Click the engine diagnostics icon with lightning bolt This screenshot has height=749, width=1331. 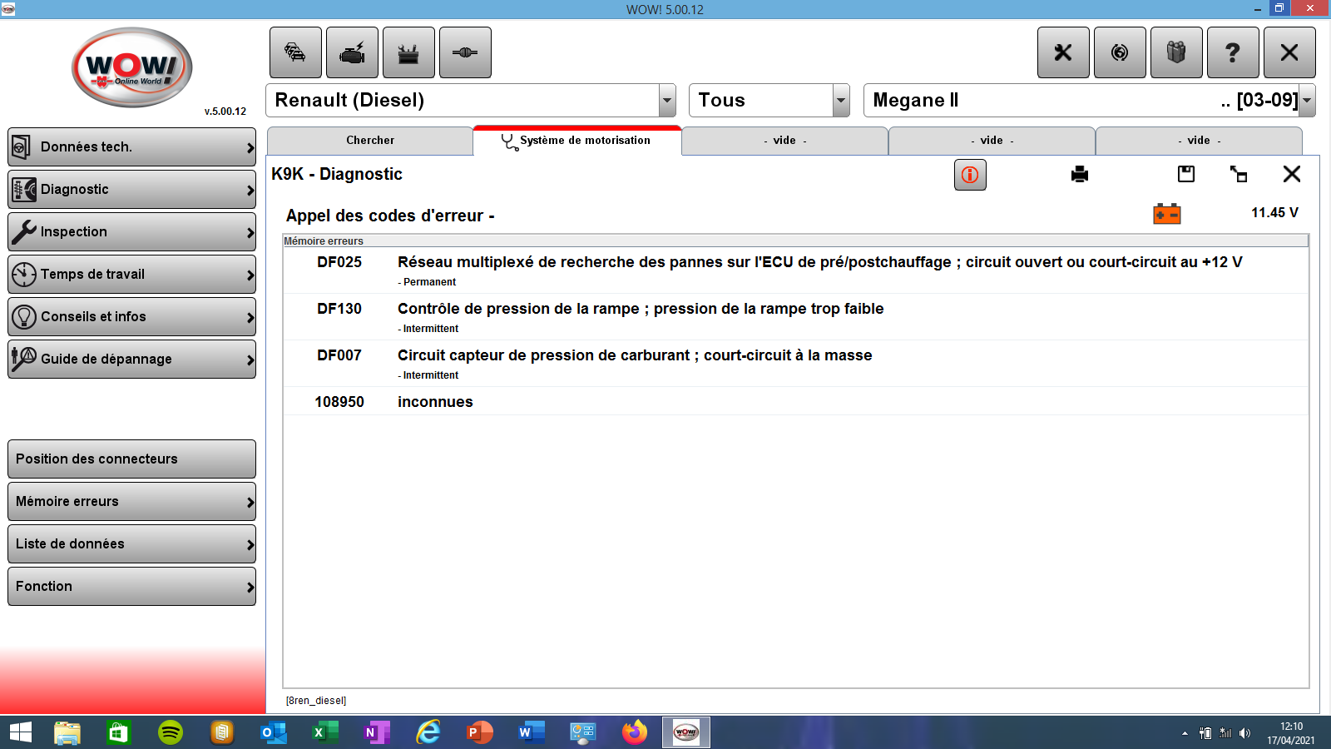(352, 52)
